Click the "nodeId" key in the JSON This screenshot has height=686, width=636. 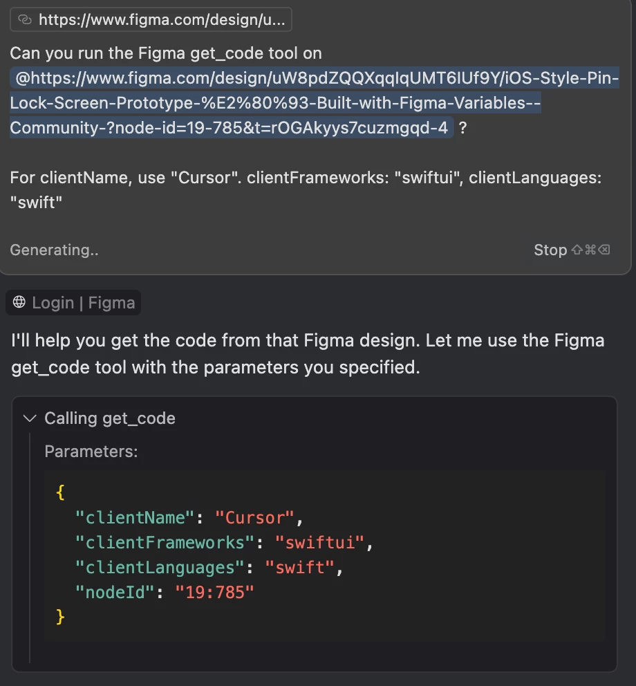[115, 593]
